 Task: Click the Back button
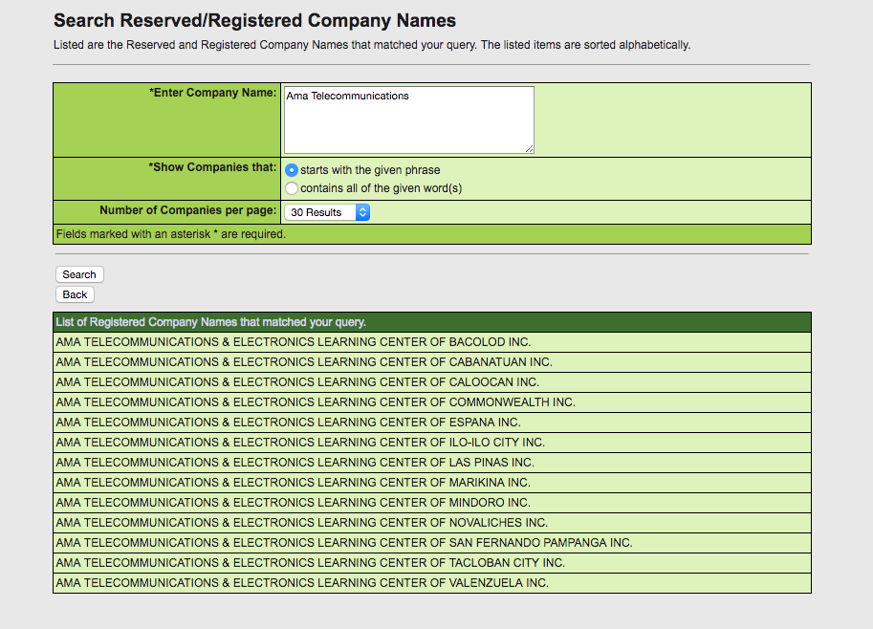(x=75, y=294)
